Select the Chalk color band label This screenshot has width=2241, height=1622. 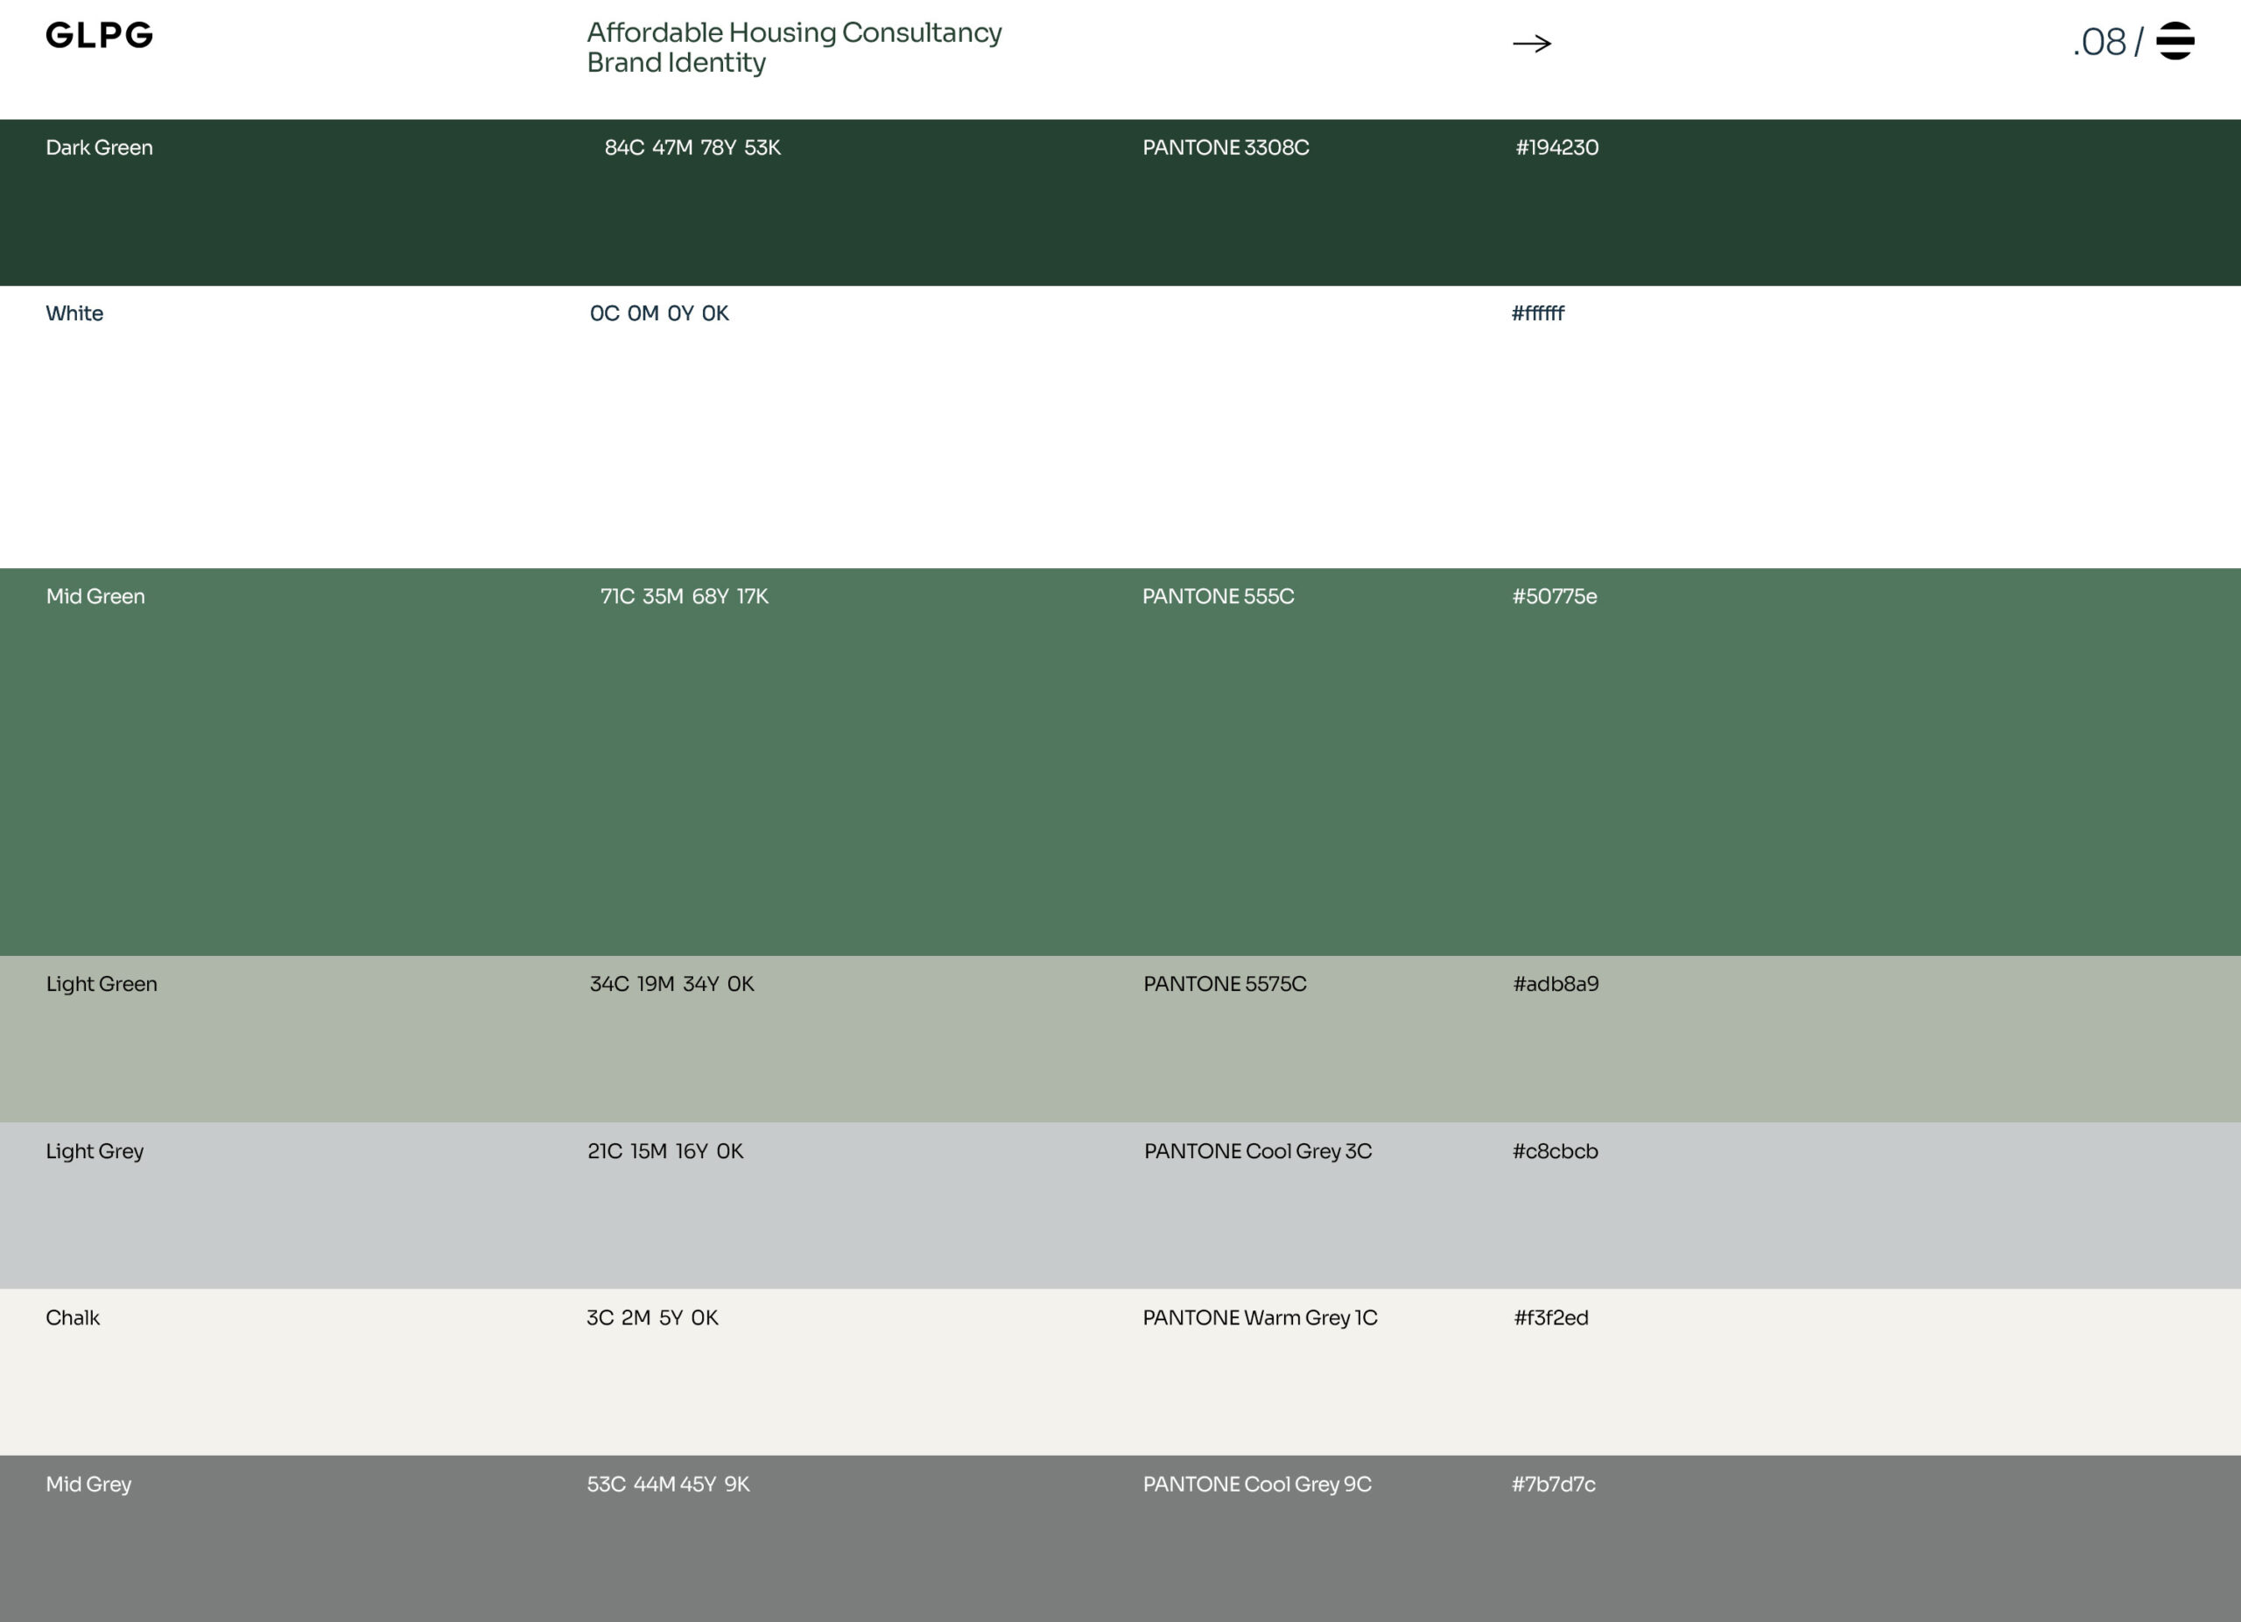point(72,1317)
